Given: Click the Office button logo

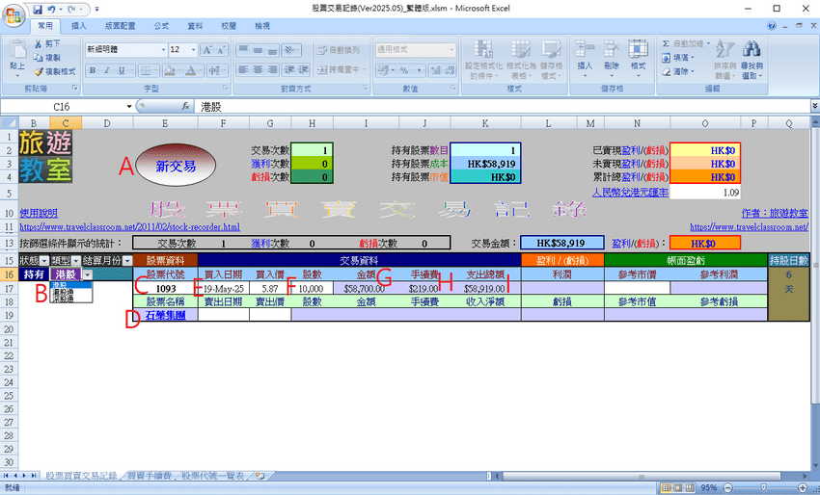Looking at the screenshot, I should coord(13,15).
